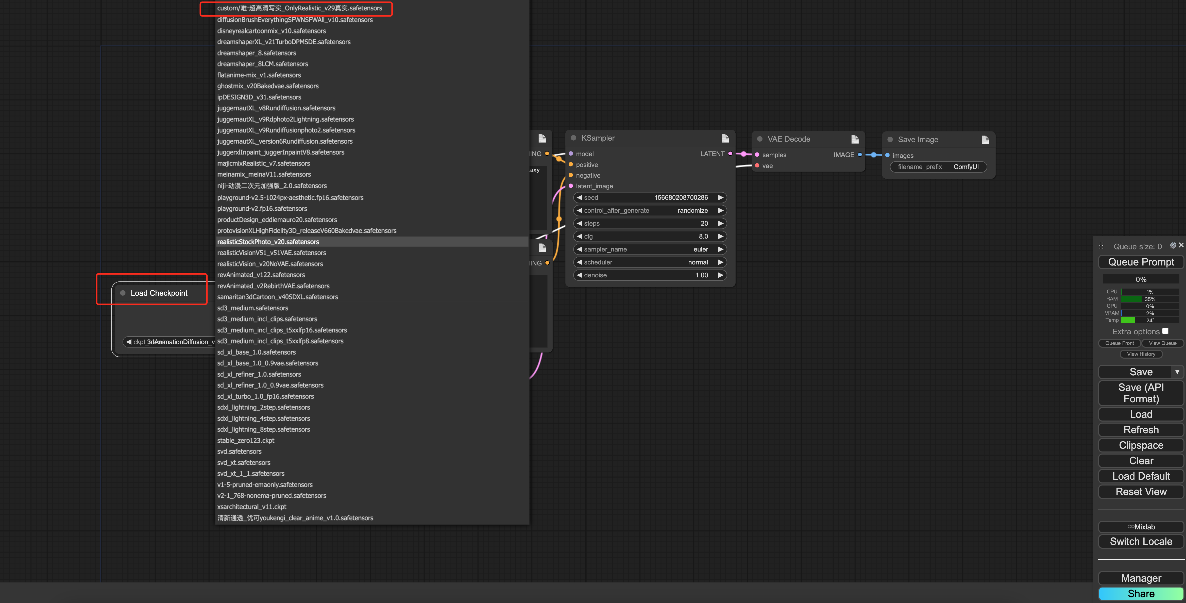Click Switch Locale button
Image resolution: width=1186 pixels, height=603 pixels.
click(1141, 542)
